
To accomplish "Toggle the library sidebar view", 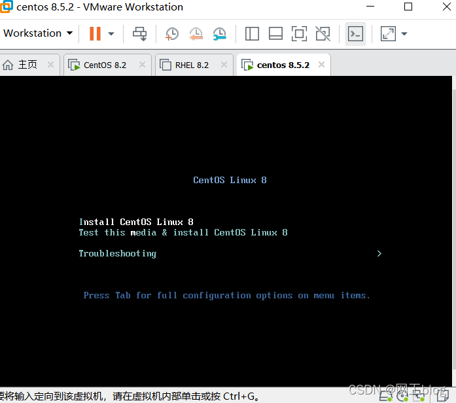I will pyautogui.click(x=252, y=34).
